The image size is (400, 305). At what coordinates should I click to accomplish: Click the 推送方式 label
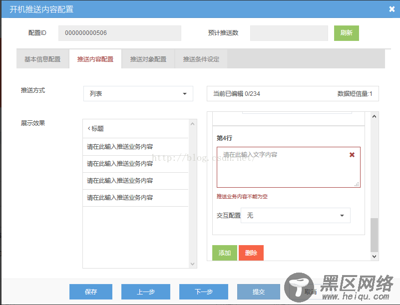[x=33, y=90]
